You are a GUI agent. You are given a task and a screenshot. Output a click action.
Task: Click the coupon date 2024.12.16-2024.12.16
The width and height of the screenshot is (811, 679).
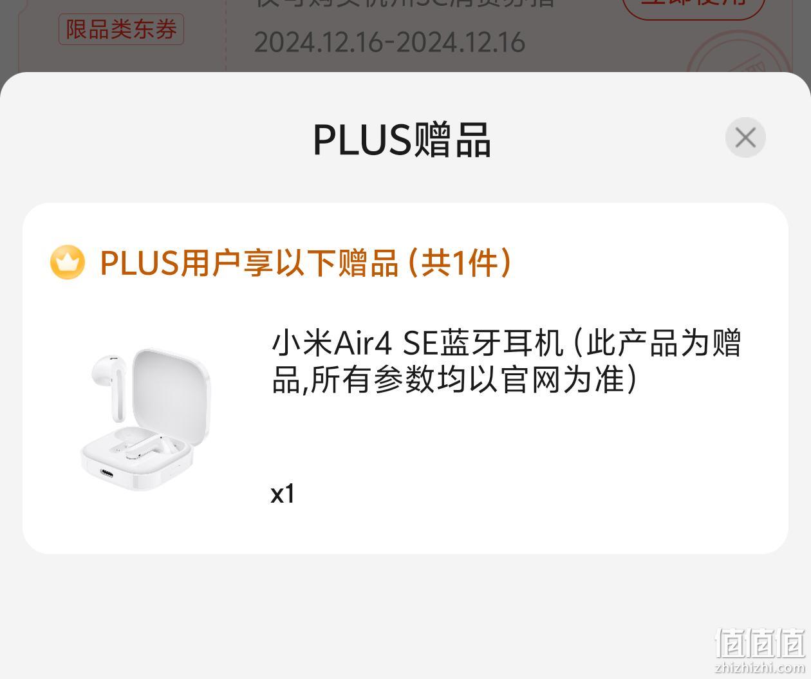(389, 42)
